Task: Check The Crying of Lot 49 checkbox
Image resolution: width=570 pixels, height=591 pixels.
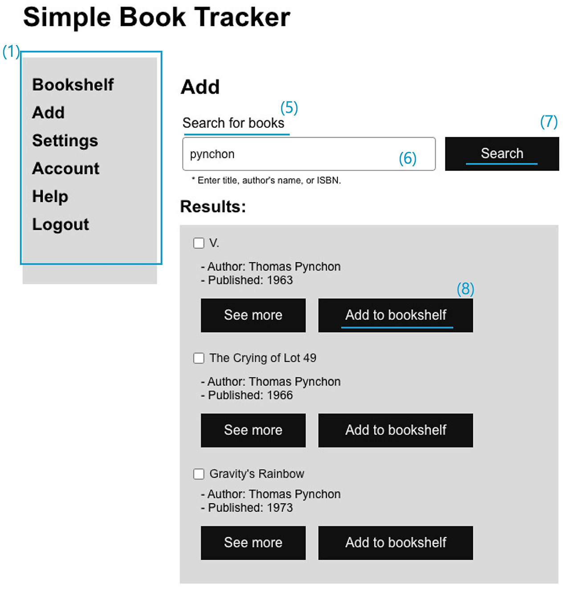Action: tap(199, 358)
